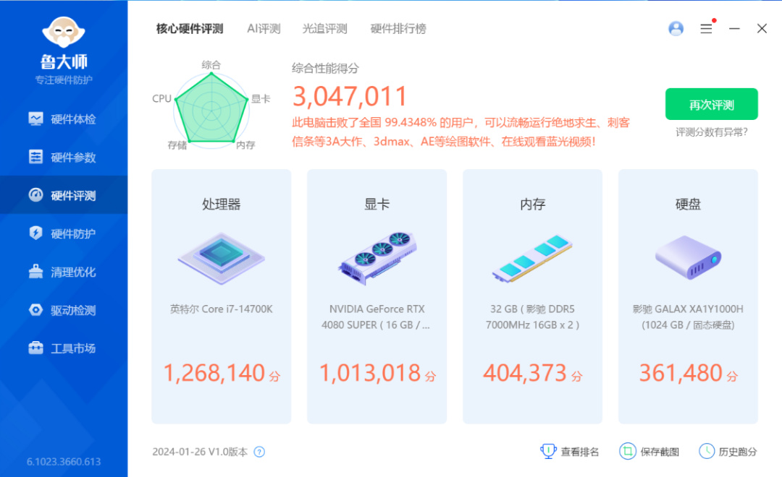The image size is (782, 477).
Task: Open 硬件参数 in the sidebar
Action: pyautogui.click(x=63, y=158)
